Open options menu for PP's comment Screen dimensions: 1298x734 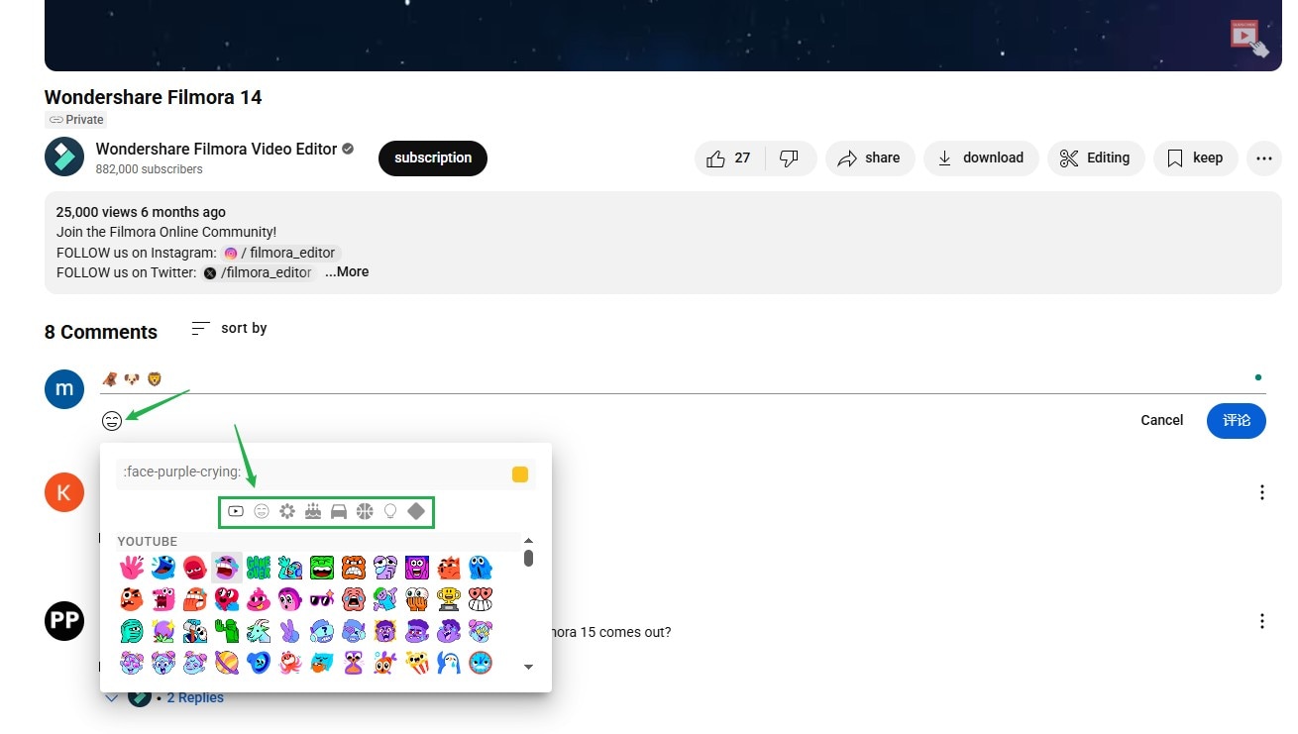point(1262,621)
